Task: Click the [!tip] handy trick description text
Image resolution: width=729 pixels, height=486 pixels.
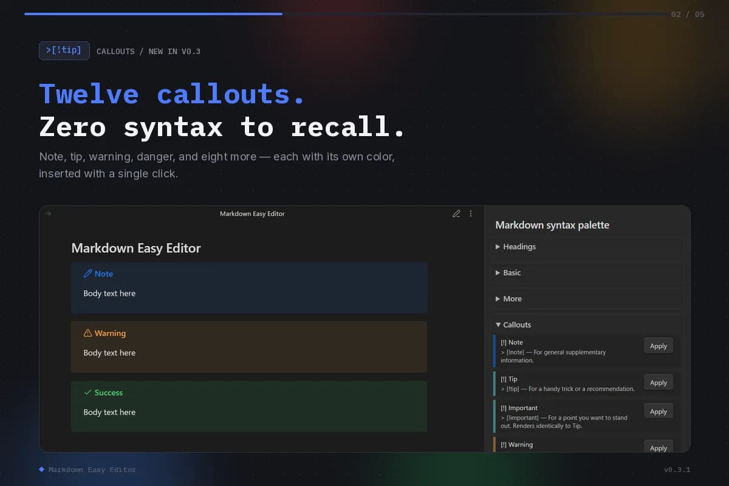Action: [x=567, y=389]
